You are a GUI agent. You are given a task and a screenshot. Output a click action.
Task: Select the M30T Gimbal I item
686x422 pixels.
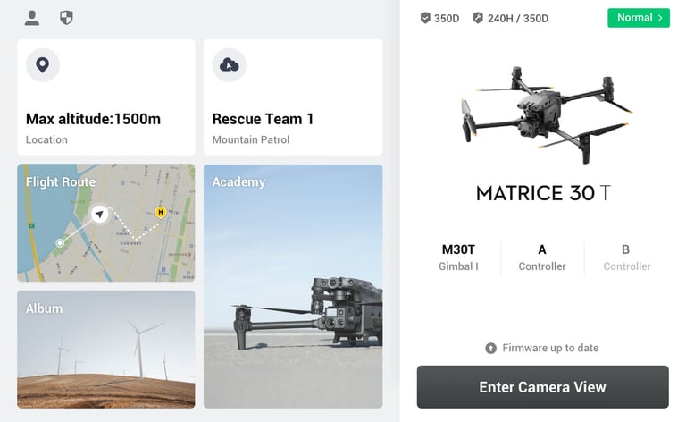[x=458, y=257]
